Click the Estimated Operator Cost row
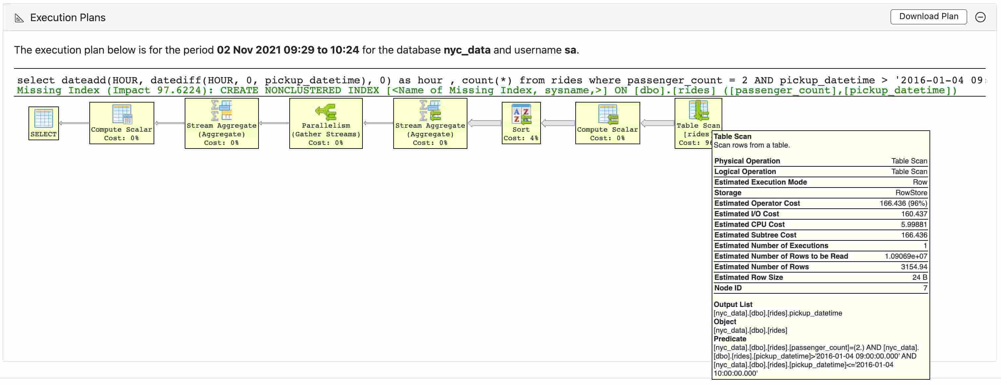Viewport: 1001px width, 385px height. (x=820, y=203)
